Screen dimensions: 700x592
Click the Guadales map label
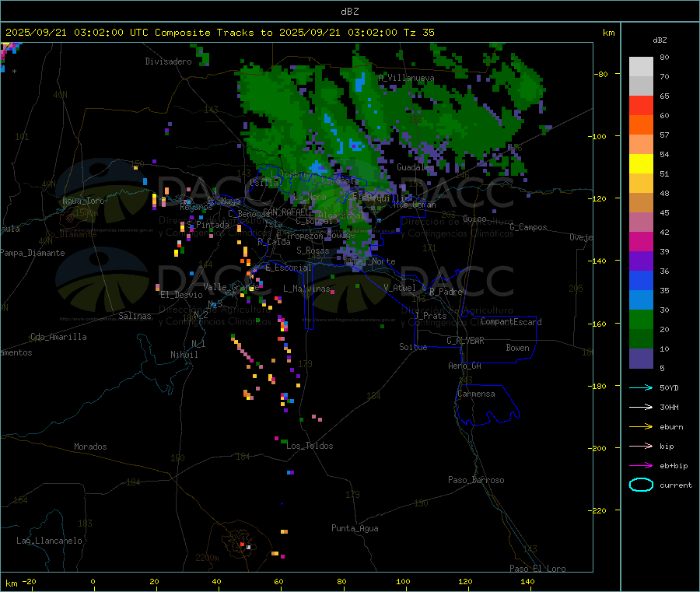pyautogui.click(x=415, y=167)
